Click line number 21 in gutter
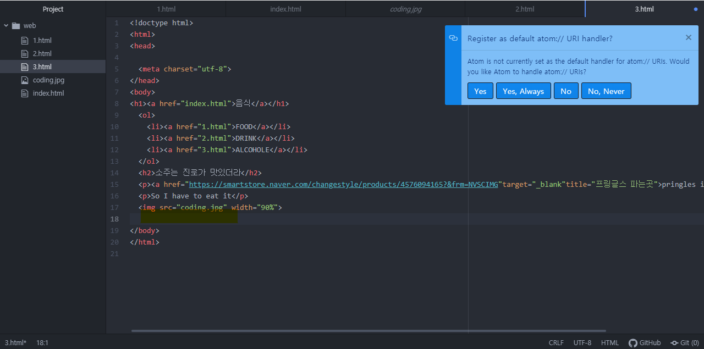This screenshot has height=349, width=704. coord(114,254)
